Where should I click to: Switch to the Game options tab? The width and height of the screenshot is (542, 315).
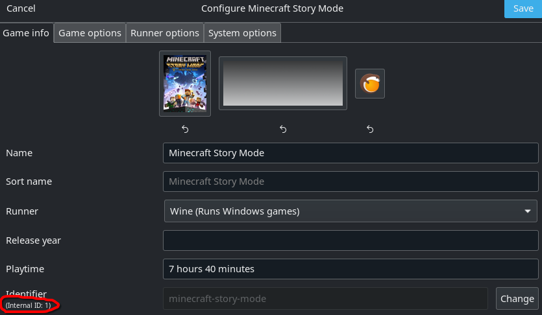90,33
